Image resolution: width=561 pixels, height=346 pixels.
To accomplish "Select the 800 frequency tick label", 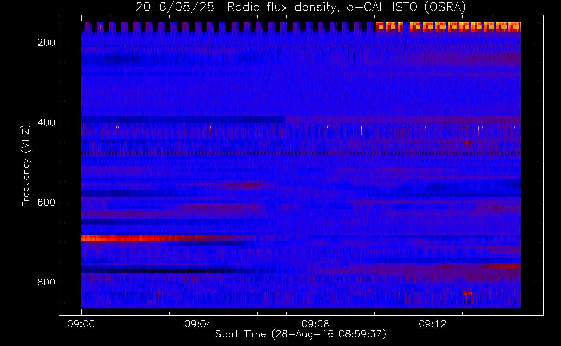I will click(x=46, y=282).
